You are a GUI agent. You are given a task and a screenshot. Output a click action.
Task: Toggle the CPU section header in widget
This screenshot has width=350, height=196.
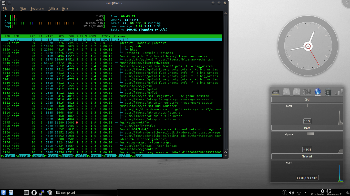point(307,100)
